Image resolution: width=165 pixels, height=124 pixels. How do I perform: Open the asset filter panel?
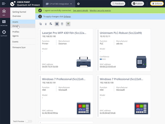[x=68, y=24]
